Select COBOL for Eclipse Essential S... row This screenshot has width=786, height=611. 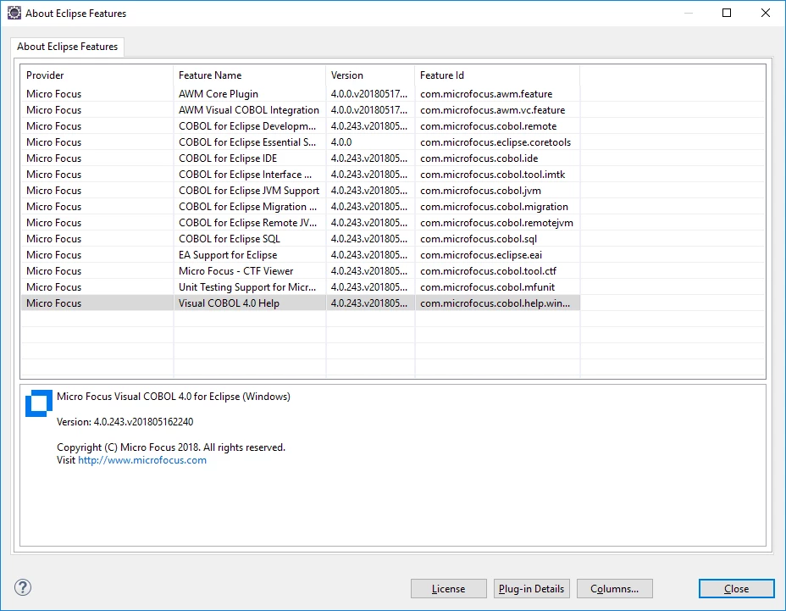coord(301,142)
